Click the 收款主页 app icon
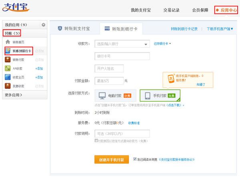The image size is (240, 177). [x=8, y=77]
